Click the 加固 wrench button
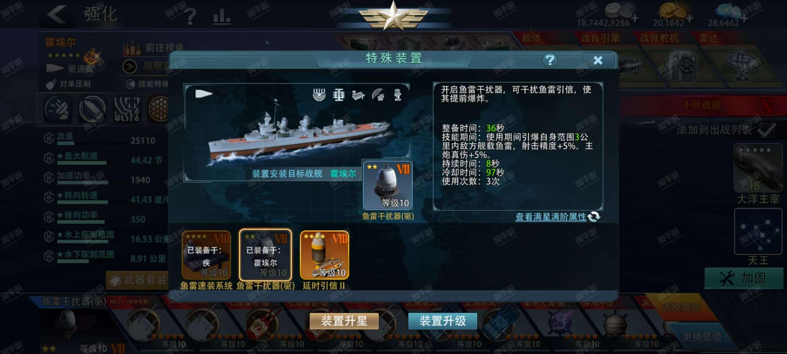The width and height of the screenshot is (787, 354). (744, 278)
